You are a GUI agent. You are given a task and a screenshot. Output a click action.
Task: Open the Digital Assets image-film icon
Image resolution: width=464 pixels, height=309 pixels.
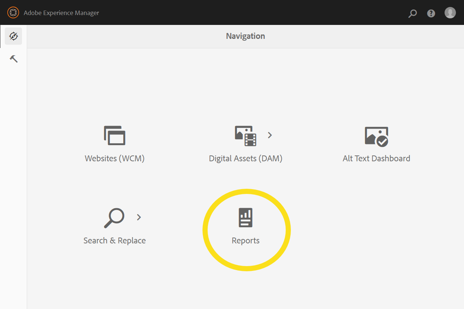(245, 136)
